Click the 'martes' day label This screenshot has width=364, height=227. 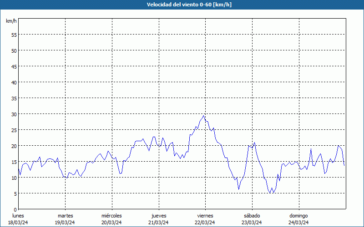click(66, 216)
